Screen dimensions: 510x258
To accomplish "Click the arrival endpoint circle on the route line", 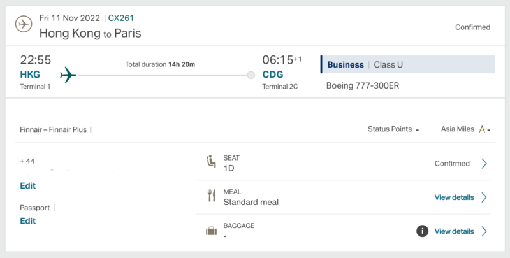I will 251,75.
